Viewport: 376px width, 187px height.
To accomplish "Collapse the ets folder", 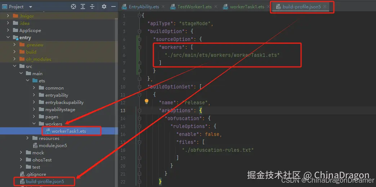I will 28,81.
